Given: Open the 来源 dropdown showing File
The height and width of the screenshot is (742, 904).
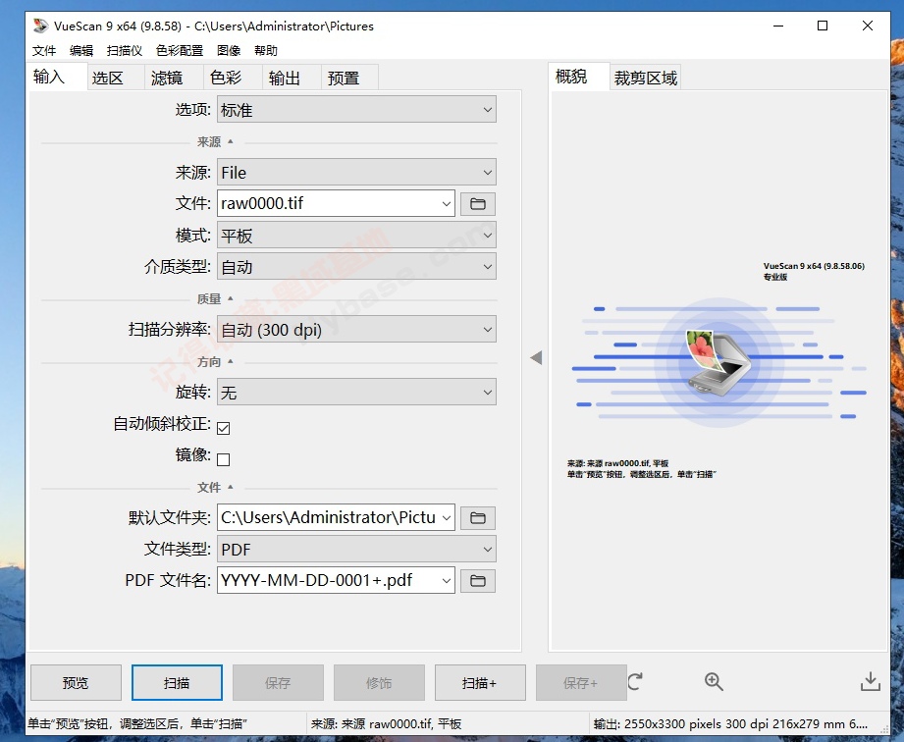Looking at the screenshot, I should tap(356, 173).
